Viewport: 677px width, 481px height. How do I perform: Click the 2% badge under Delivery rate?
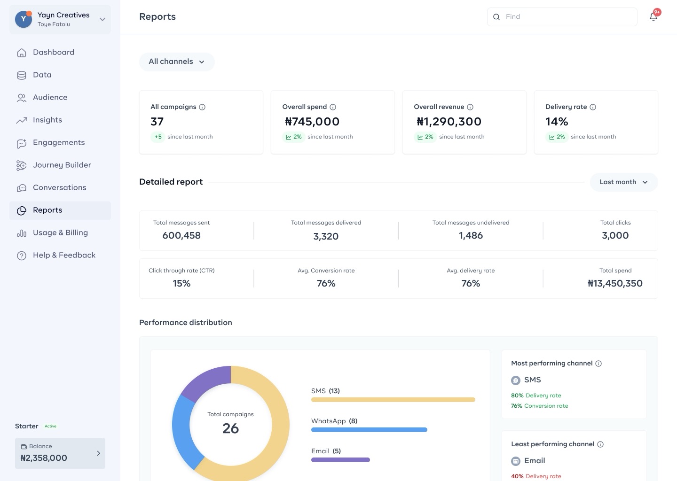click(557, 137)
